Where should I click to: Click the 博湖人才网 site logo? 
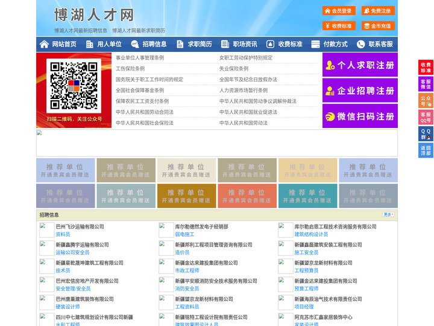pos(94,15)
